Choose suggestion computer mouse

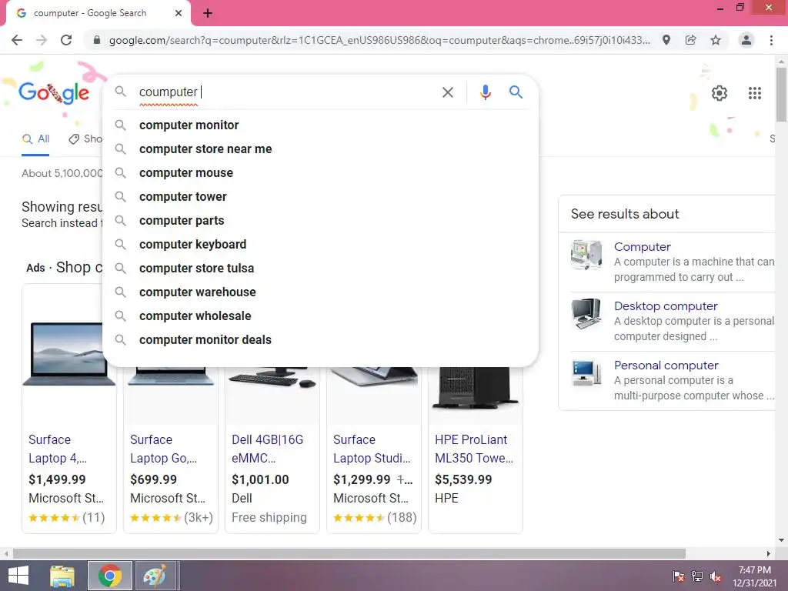[320, 173]
